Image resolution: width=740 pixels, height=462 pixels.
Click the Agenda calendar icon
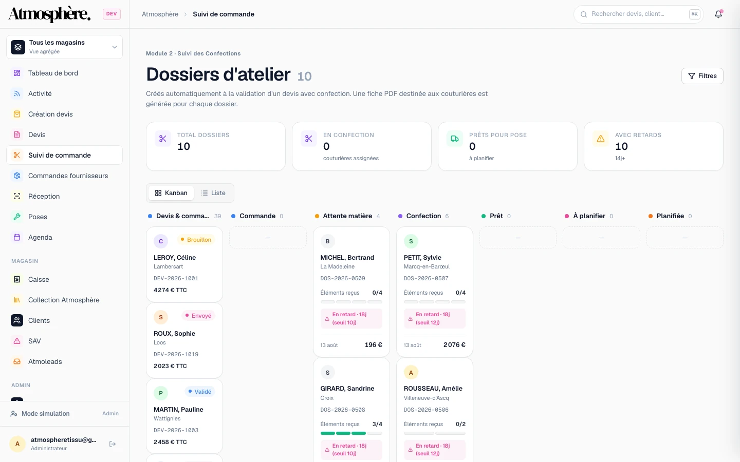click(17, 237)
